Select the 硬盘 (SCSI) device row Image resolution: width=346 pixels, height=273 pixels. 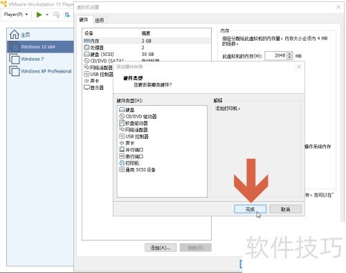tap(147, 55)
